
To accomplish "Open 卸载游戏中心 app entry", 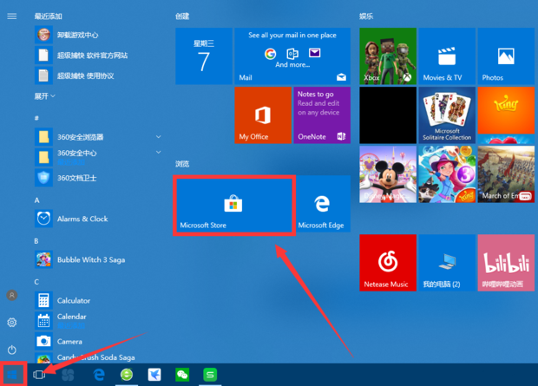I will click(x=98, y=35).
